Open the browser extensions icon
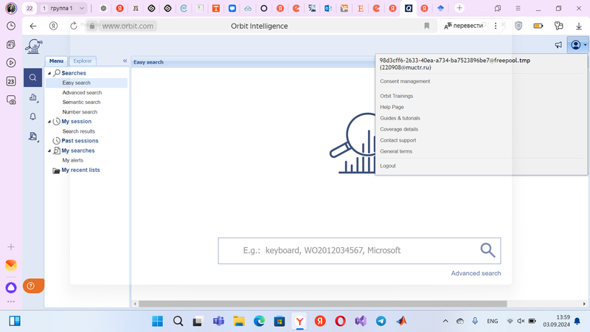The width and height of the screenshot is (590, 332). pos(559,26)
